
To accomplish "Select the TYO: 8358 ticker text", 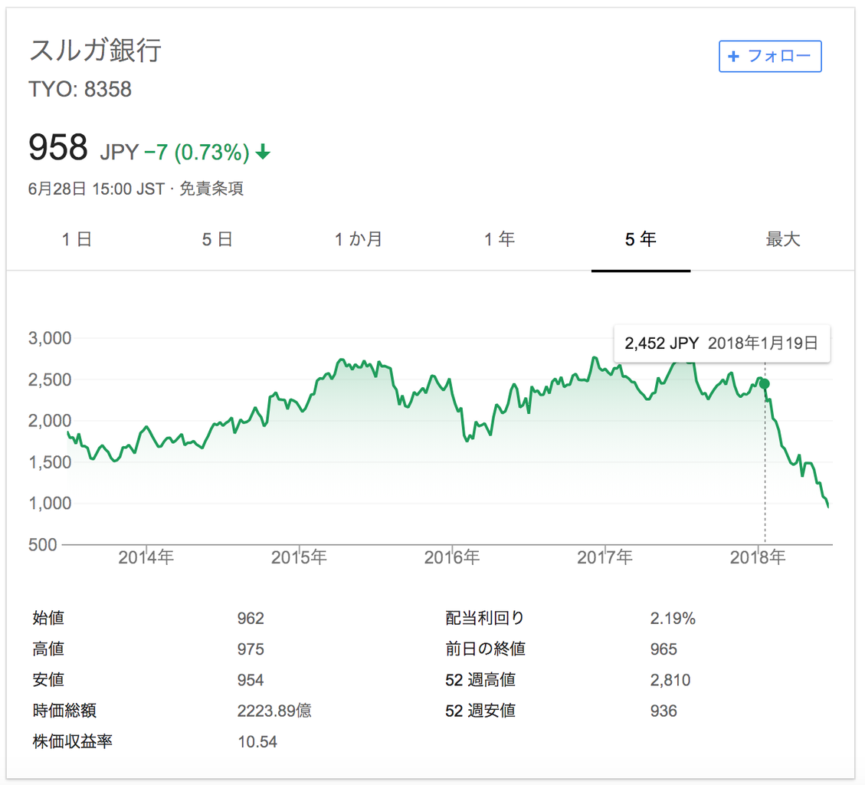I will [80, 90].
